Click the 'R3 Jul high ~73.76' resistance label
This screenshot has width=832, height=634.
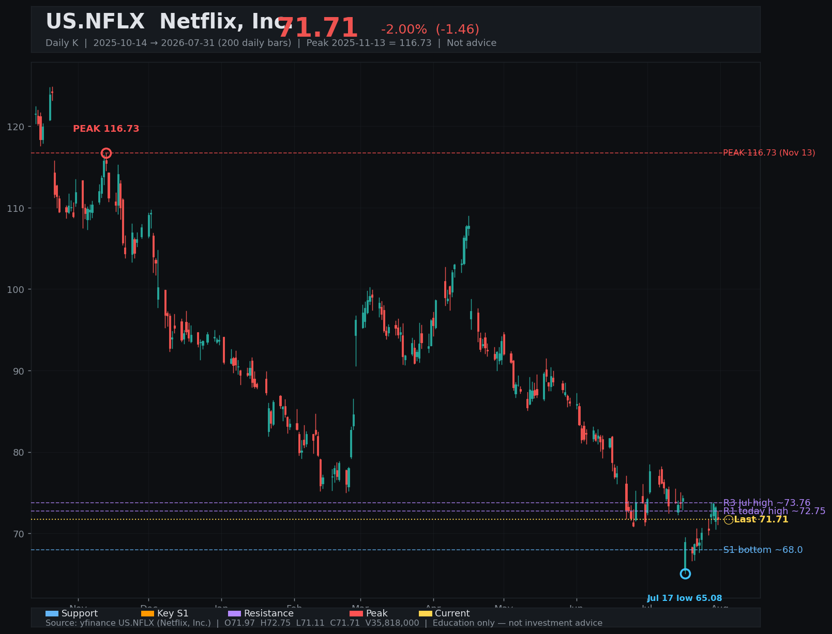tap(767, 503)
